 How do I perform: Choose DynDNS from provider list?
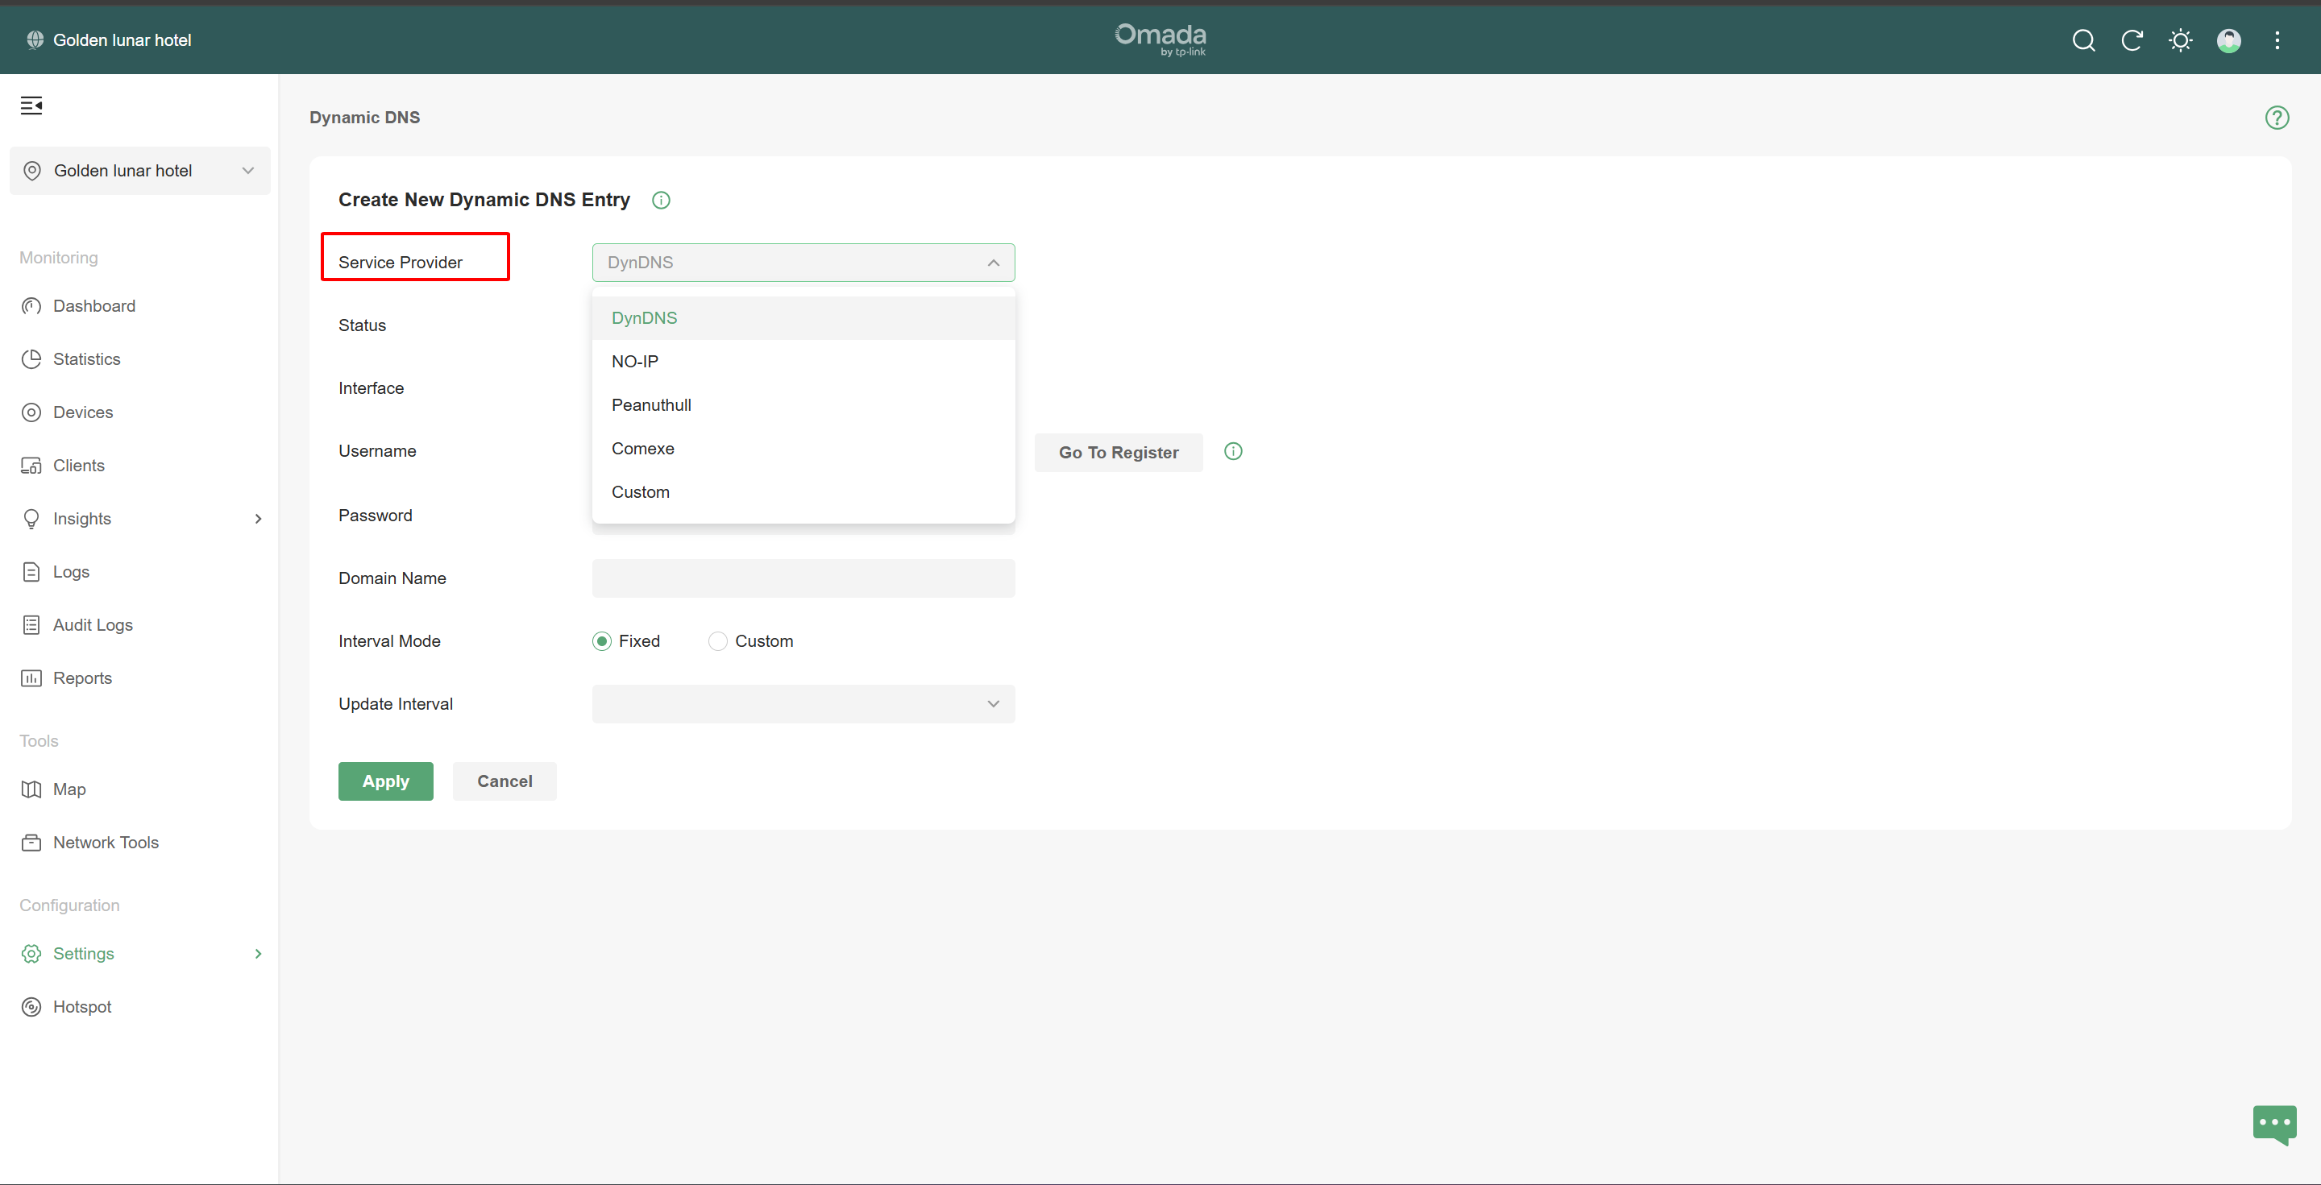(x=803, y=318)
